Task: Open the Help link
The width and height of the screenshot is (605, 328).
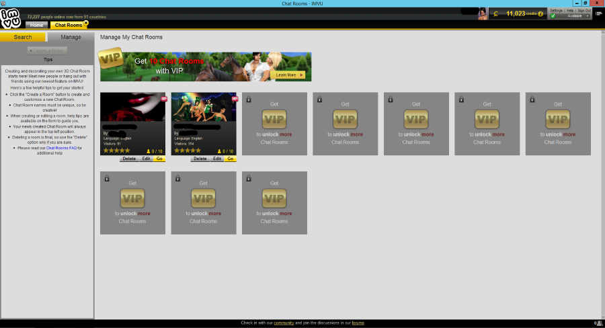Action: point(570,11)
